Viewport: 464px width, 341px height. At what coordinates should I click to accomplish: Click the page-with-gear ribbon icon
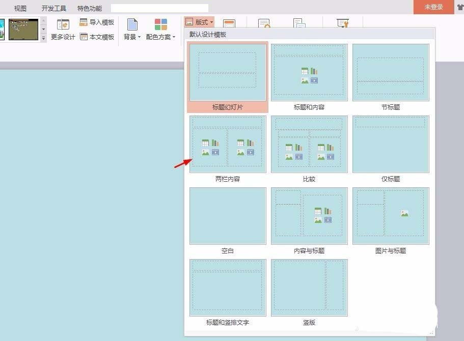[264, 23]
